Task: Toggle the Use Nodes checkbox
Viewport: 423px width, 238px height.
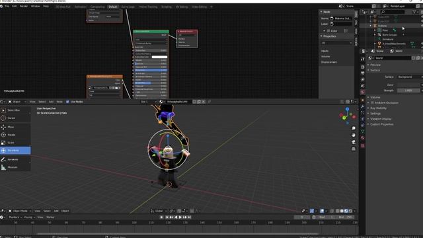Action: point(67,102)
